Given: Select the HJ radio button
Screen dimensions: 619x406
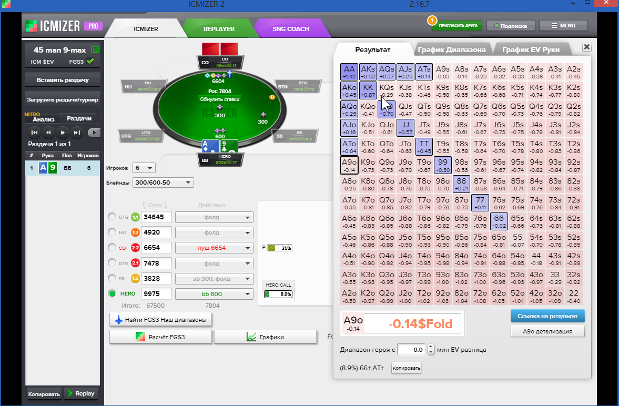Looking at the screenshot, I should (112, 232).
